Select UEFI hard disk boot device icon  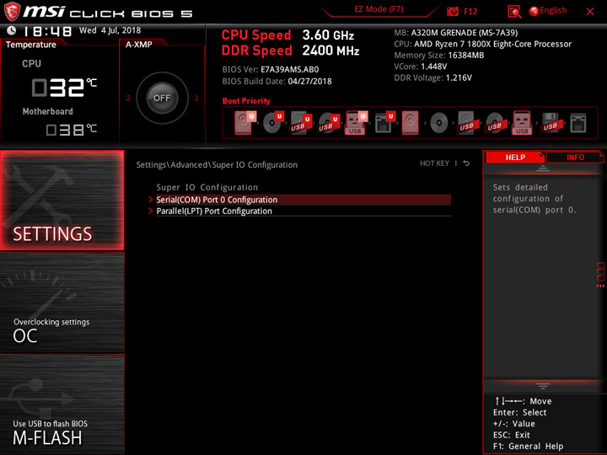point(244,123)
